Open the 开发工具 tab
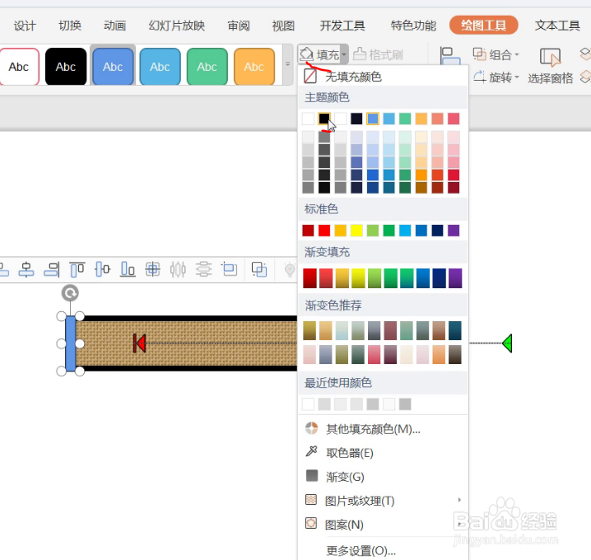Viewport: 591px width, 560px height. [342, 26]
